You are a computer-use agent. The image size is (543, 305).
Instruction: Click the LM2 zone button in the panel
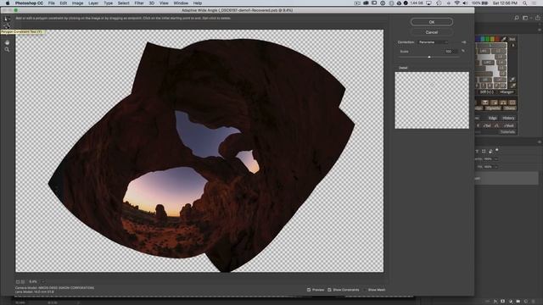pyautogui.click(x=488, y=63)
